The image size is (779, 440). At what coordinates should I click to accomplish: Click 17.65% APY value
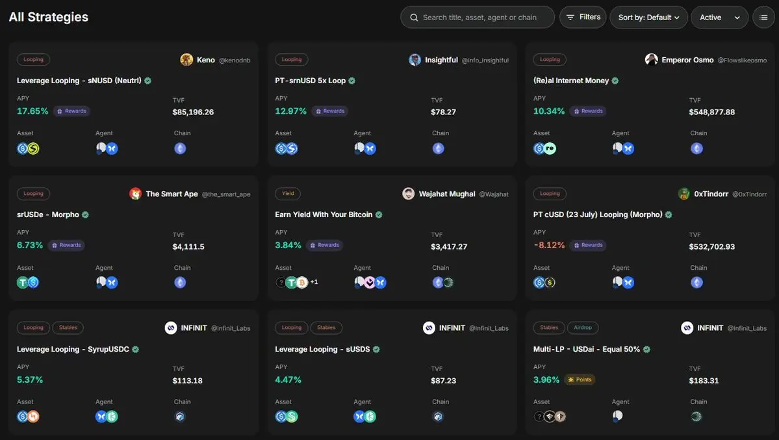click(x=32, y=111)
